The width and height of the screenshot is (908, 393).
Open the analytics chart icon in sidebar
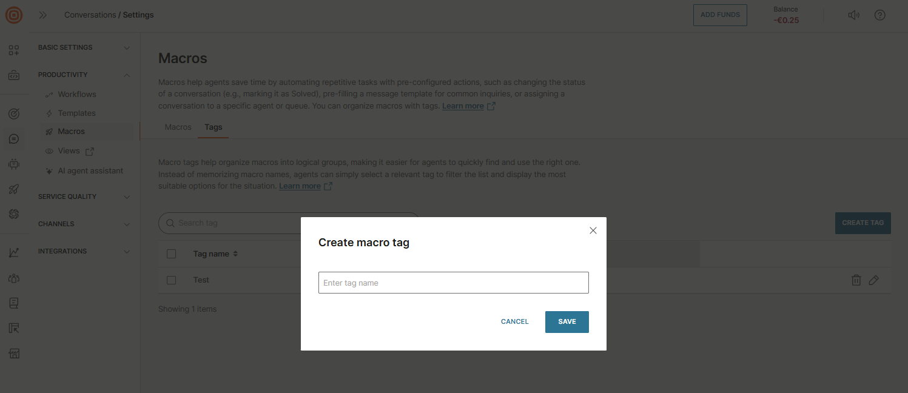[x=14, y=253]
